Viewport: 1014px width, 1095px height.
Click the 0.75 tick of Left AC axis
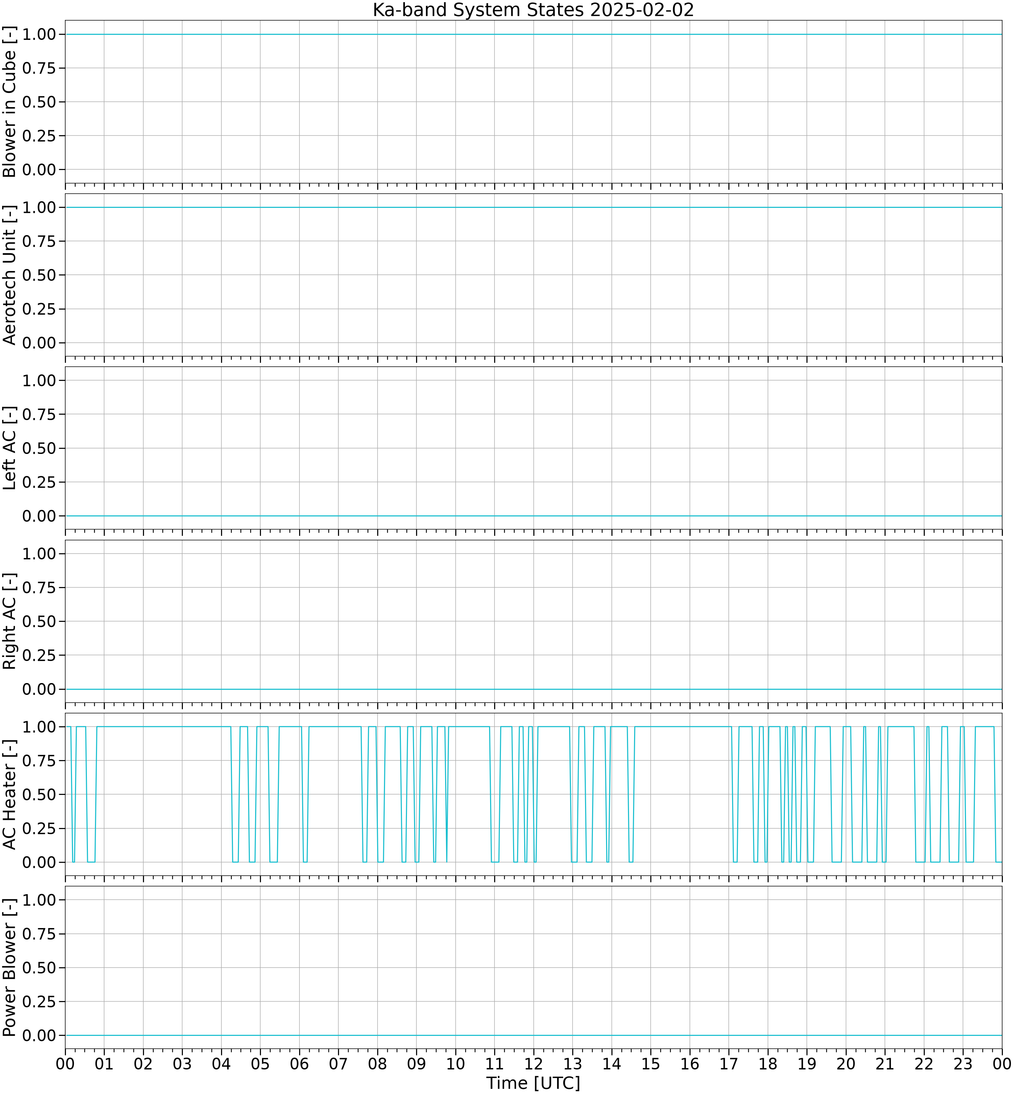coord(40,414)
